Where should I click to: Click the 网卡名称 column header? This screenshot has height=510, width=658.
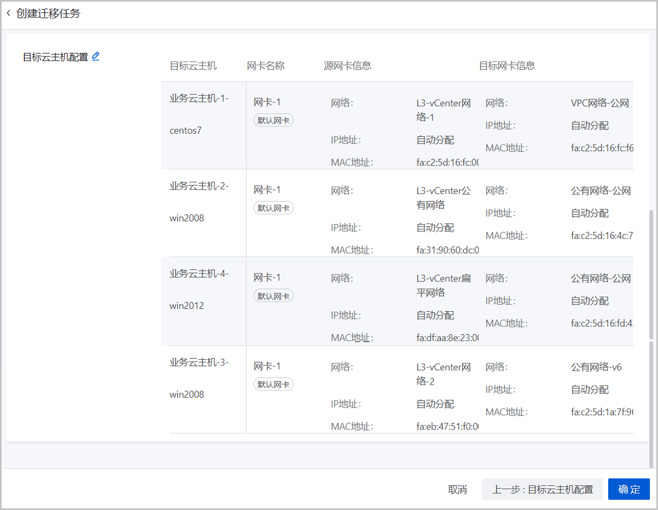(266, 66)
